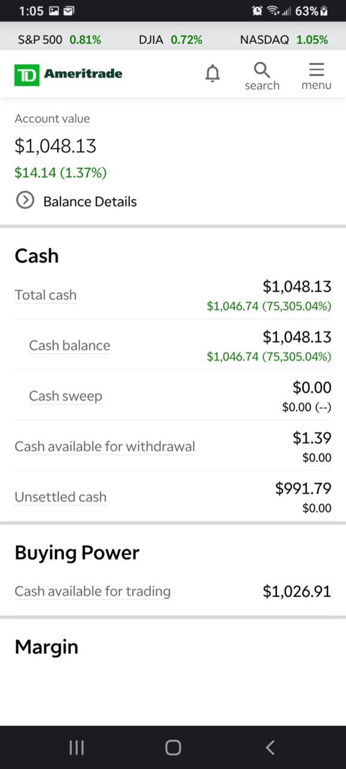Tap the Android back arrow
Viewport: 346px width, 769px height.
(x=270, y=747)
